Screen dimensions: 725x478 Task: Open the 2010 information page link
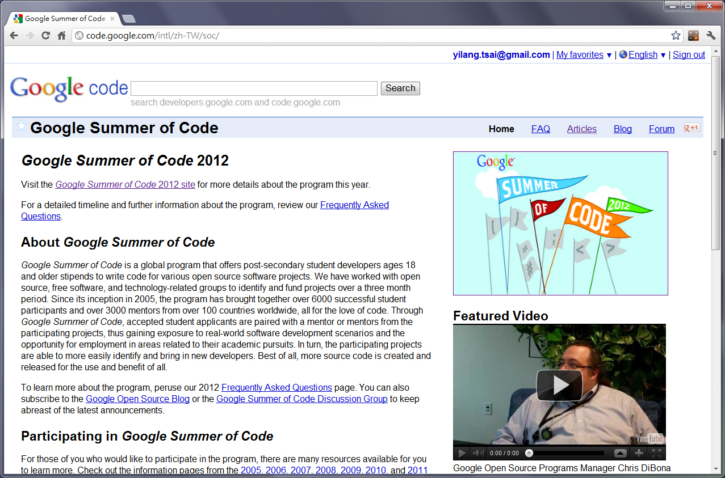(x=376, y=471)
